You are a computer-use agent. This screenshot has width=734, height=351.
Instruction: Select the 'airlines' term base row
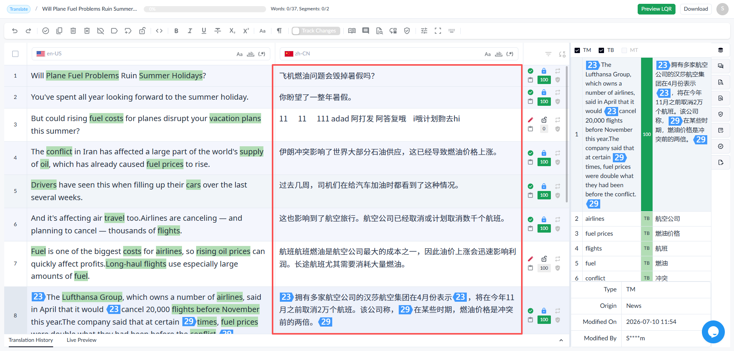641,218
